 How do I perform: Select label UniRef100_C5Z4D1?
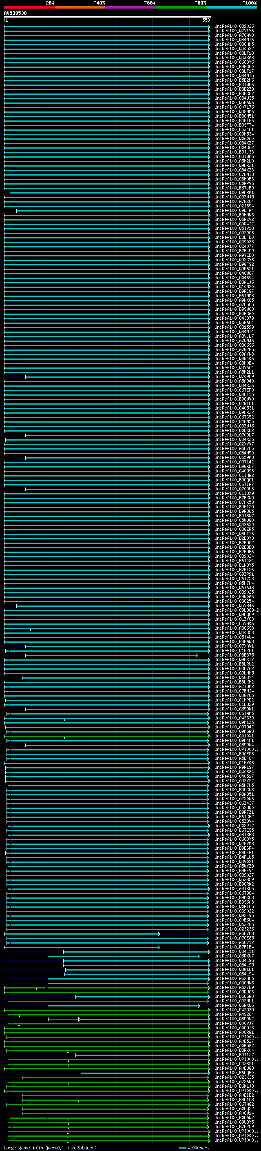click(x=234, y=129)
